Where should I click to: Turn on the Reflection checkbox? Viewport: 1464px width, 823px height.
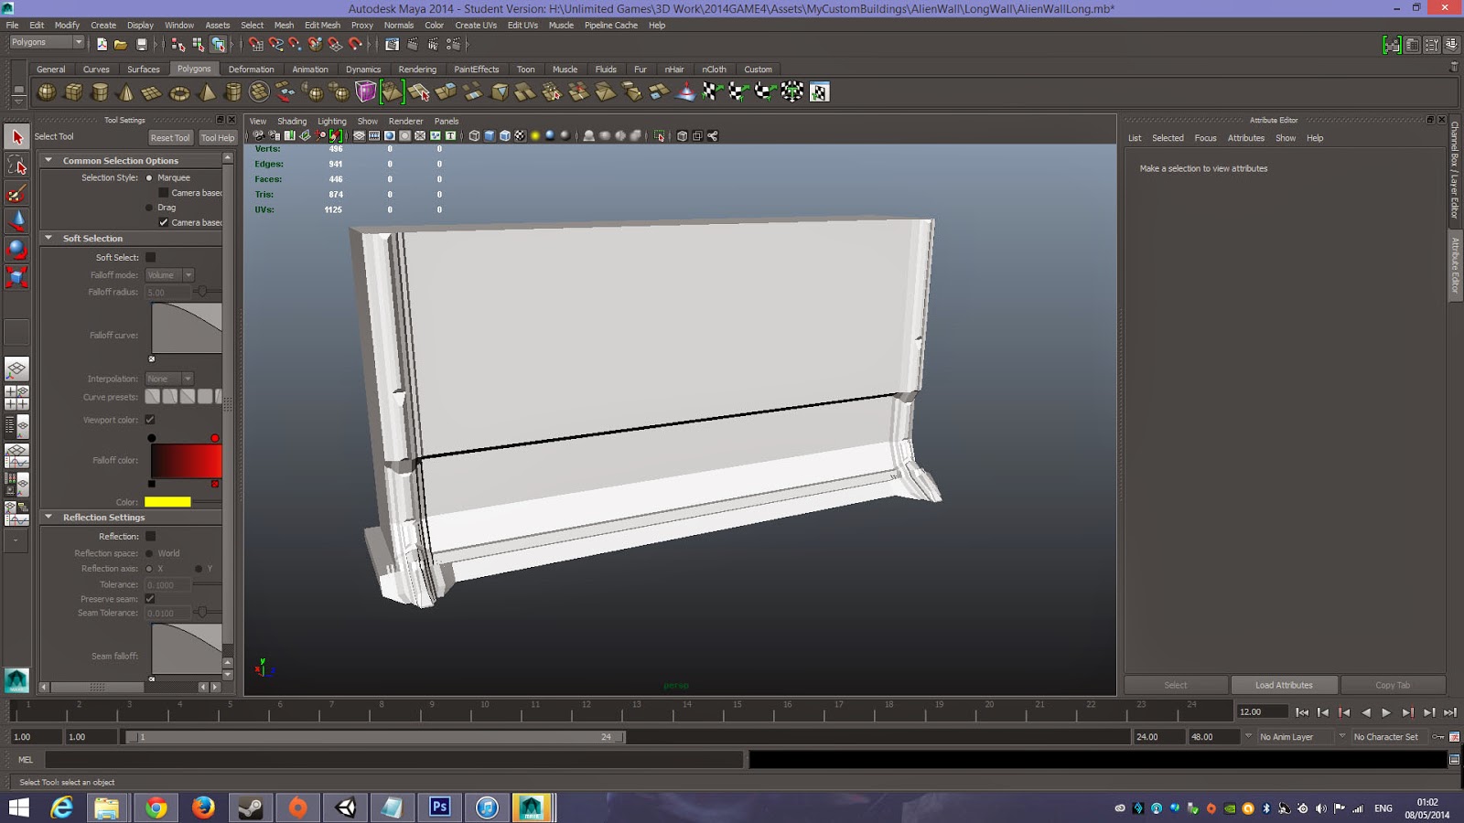coord(151,537)
